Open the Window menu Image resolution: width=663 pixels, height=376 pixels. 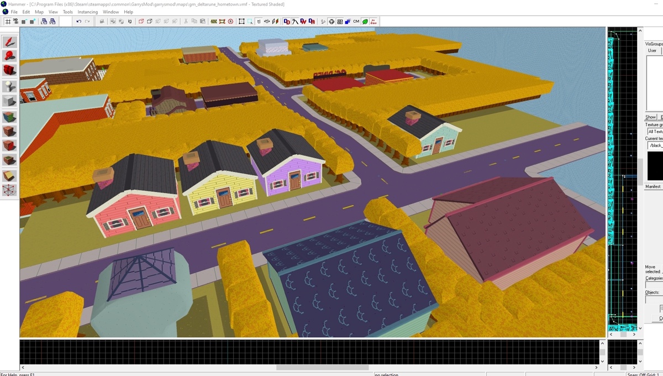[x=110, y=12]
